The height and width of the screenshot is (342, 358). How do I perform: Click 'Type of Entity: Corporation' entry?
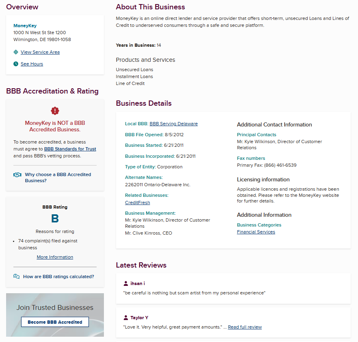click(x=154, y=167)
